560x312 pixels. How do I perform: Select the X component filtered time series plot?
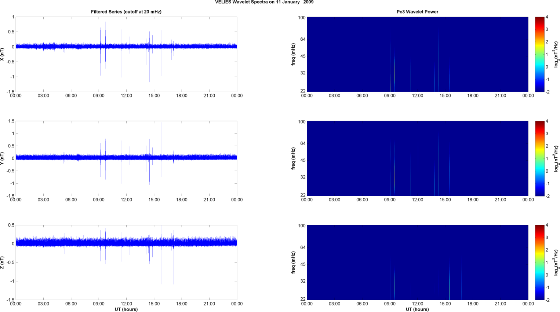pyautogui.click(x=126, y=54)
